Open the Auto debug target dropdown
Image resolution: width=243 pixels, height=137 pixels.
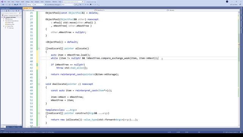(x=68, y=5)
